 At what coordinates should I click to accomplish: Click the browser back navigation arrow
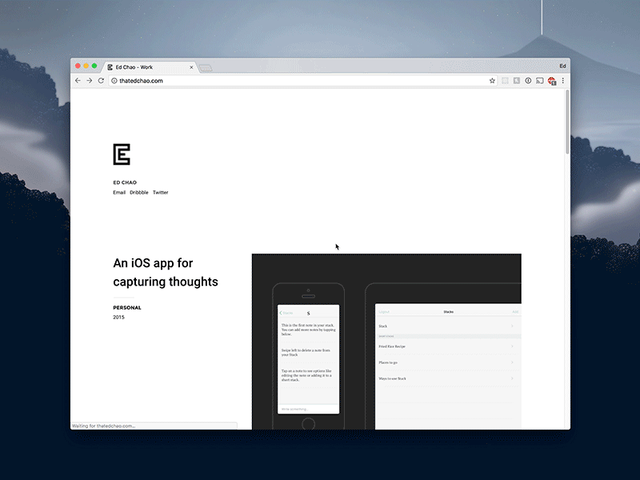point(77,80)
